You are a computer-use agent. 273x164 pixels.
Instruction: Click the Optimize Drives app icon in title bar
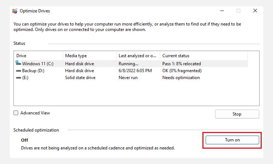pyautogui.click(x=15, y=11)
